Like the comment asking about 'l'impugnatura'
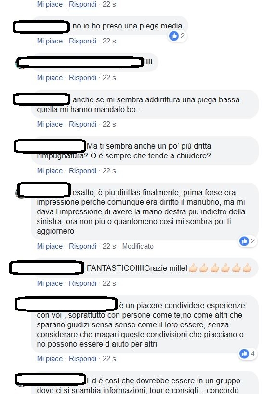Viewport: 264px width, 394px height. tap(50, 171)
